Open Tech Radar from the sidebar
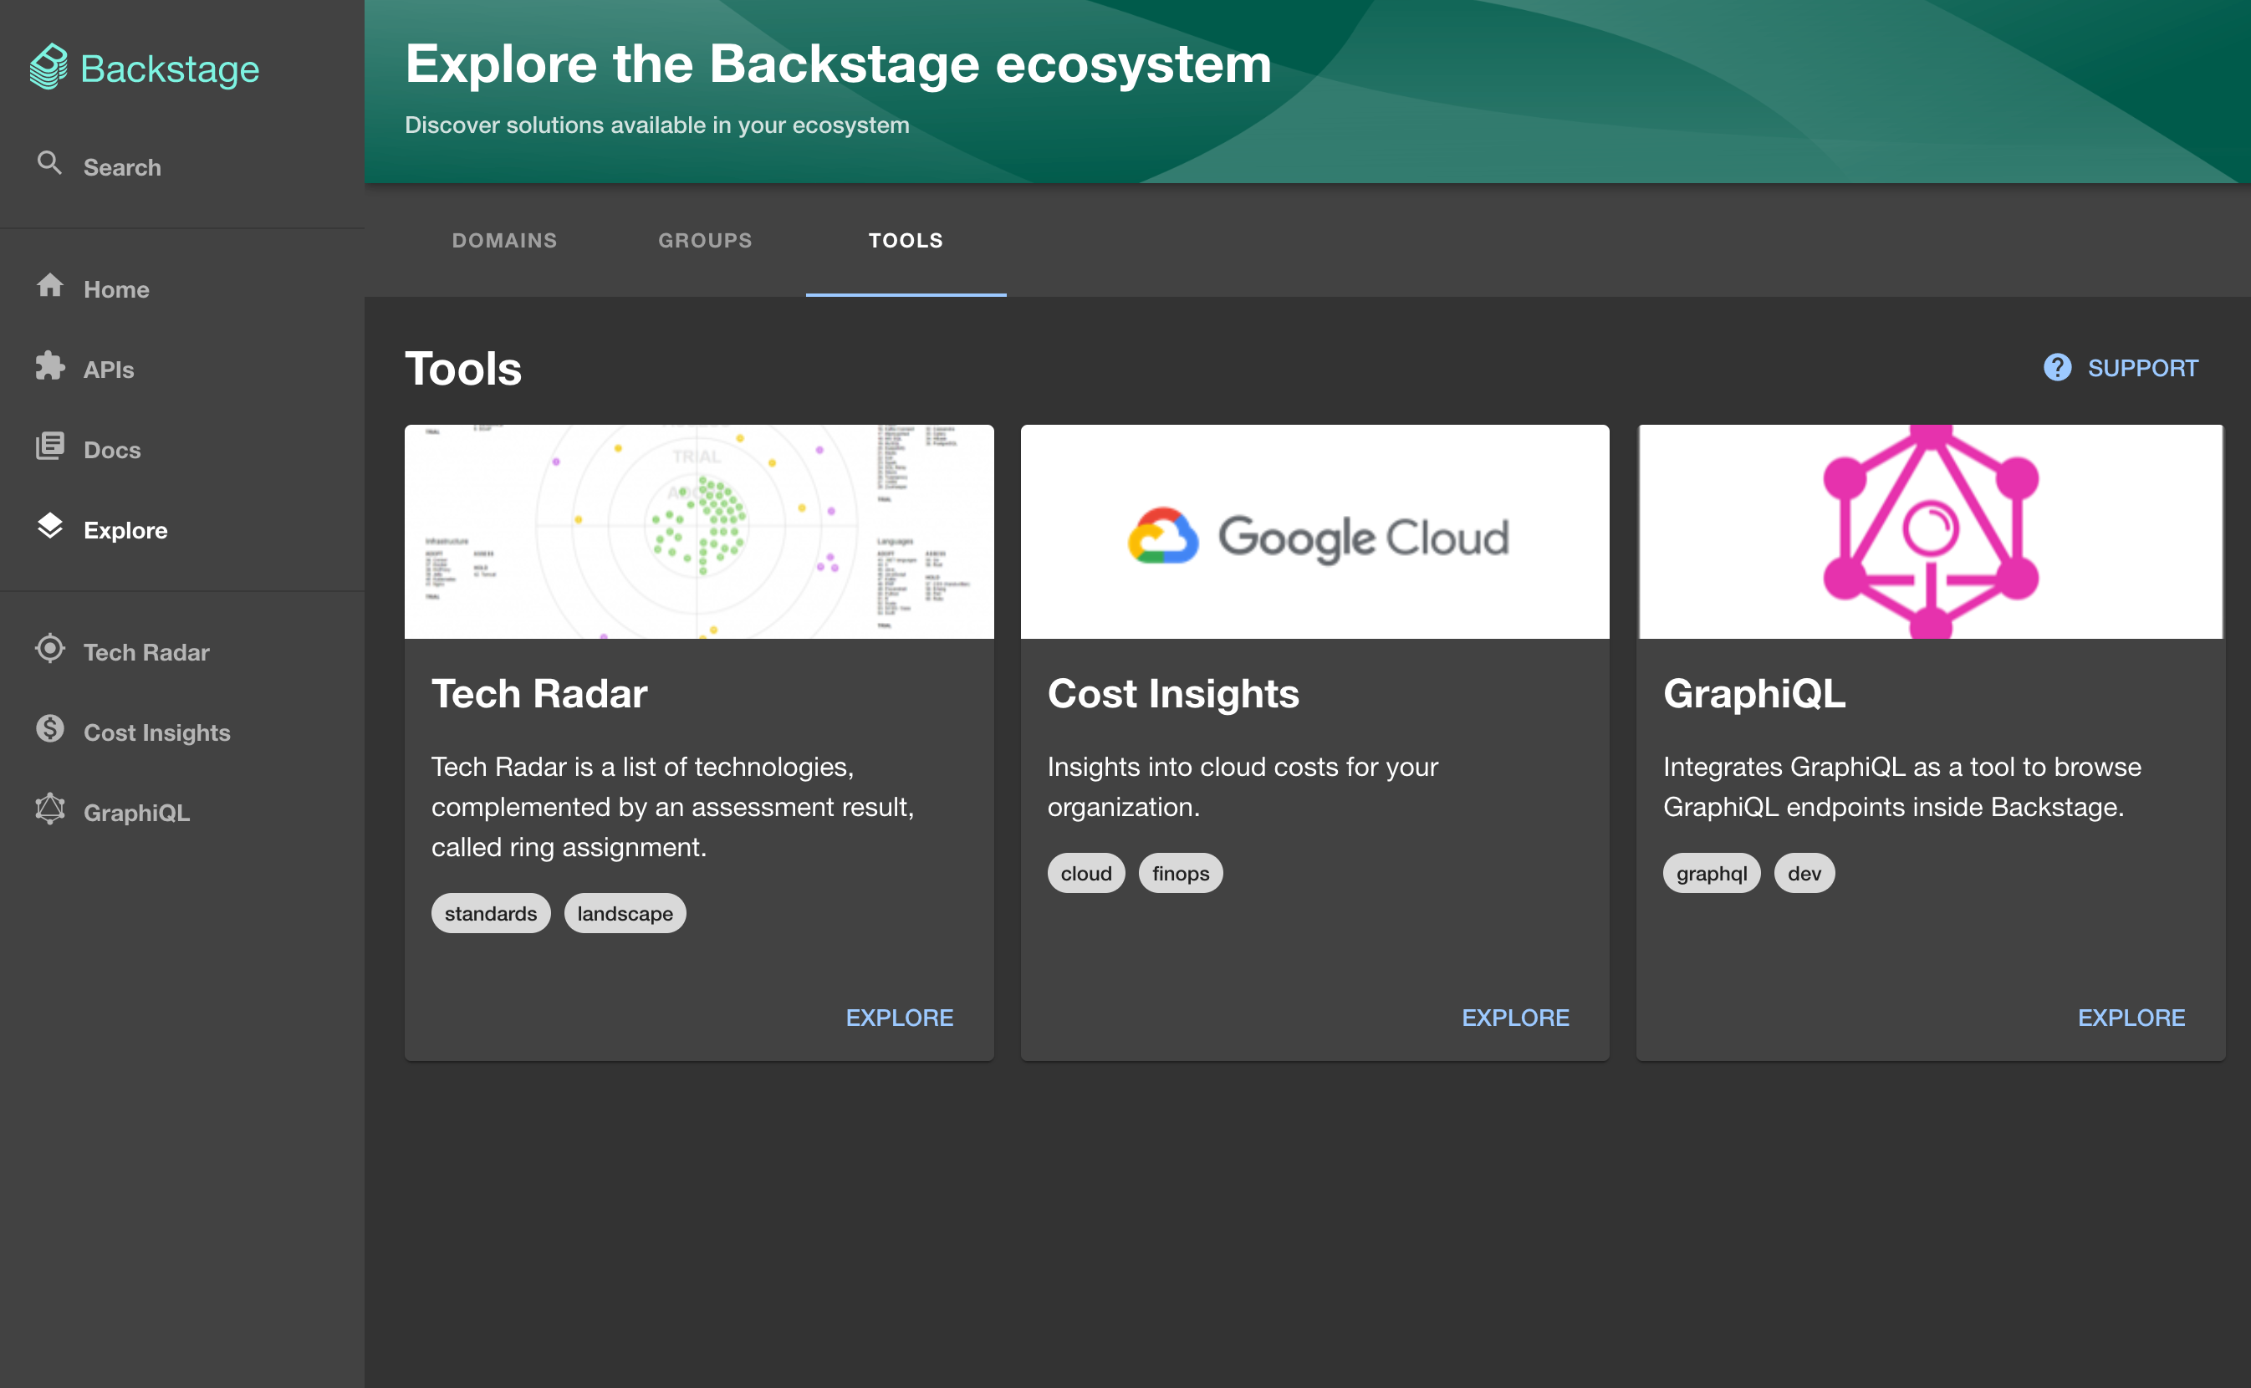Image resolution: width=2251 pixels, height=1388 pixels. click(x=147, y=651)
